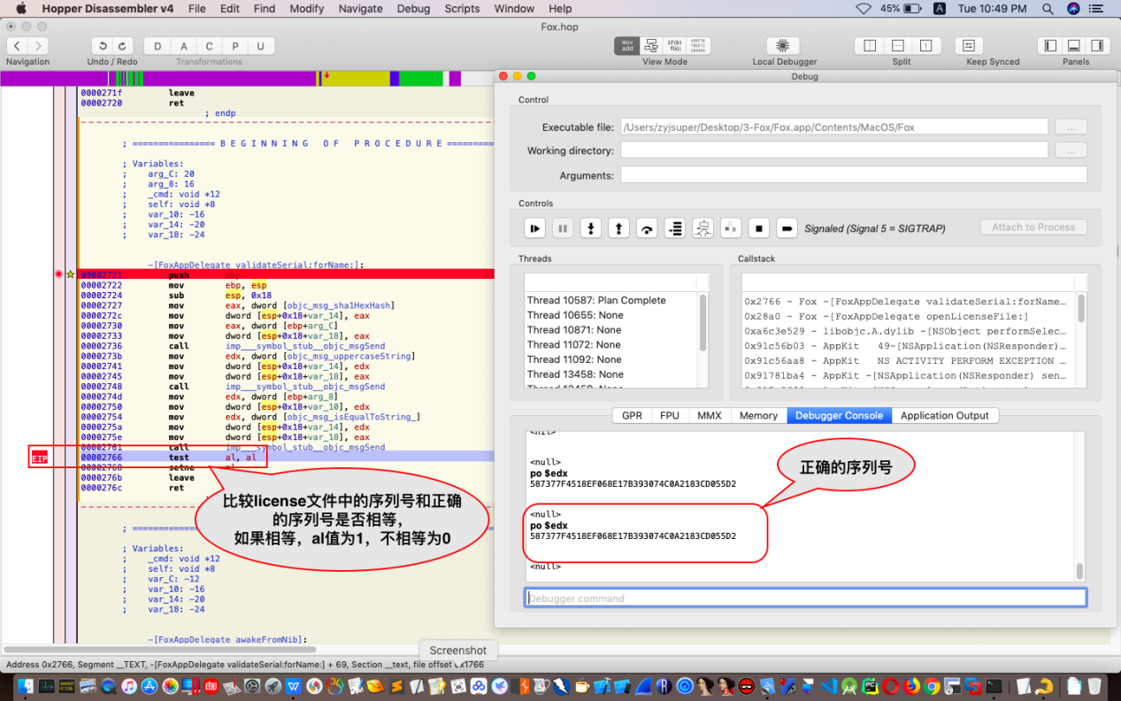Viewport: 1121px width, 701px height.
Task: Toggle the bottom panel
Action: [1074, 46]
